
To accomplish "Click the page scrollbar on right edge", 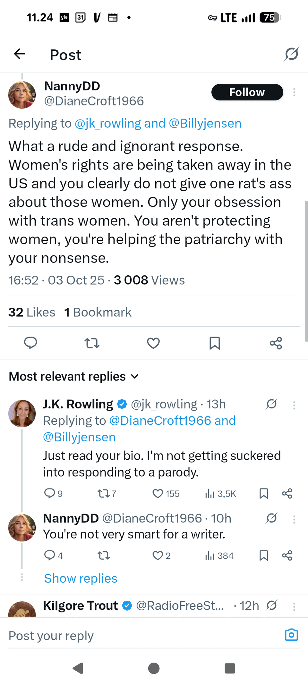I will tap(306, 271).
